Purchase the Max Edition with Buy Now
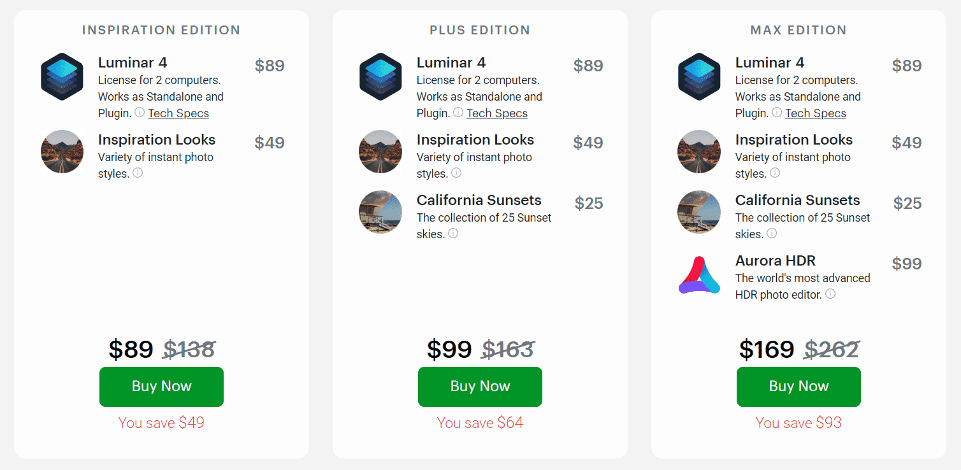Viewport: 961px width, 470px height. (798, 387)
